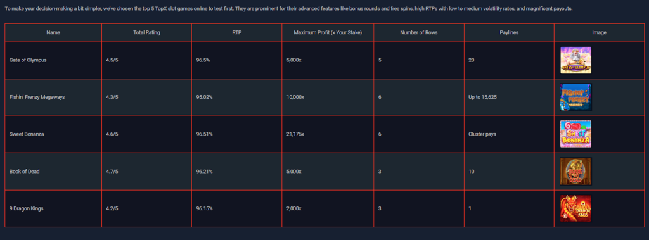
Task: Select the Gate of Olympus name cell
Action: coord(53,60)
